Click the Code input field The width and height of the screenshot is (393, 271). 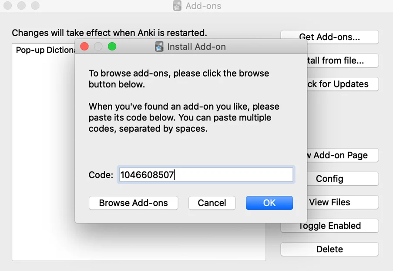[x=205, y=174]
